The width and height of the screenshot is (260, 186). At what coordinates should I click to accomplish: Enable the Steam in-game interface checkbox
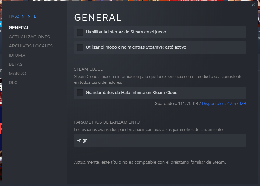(80, 32)
